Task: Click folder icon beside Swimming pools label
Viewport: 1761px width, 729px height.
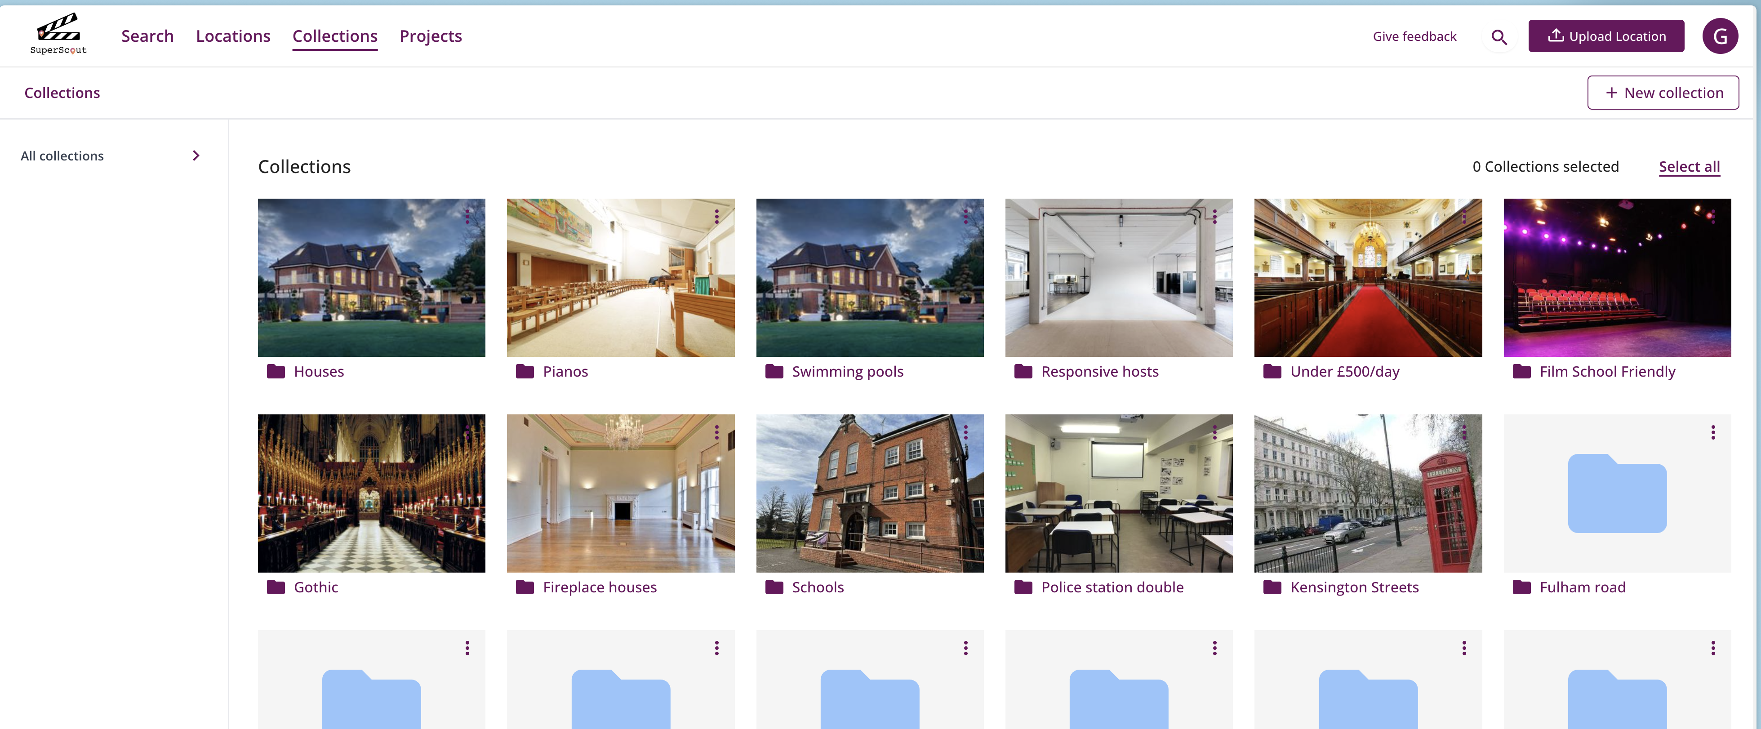Action: click(x=774, y=371)
